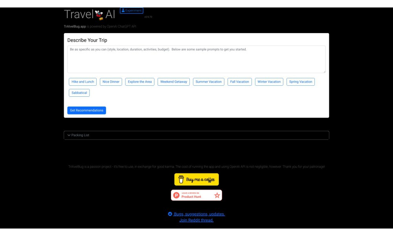Choose the Explore the Area prompt
The width and height of the screenshot is (393, 236).
[x=140, y=82]
